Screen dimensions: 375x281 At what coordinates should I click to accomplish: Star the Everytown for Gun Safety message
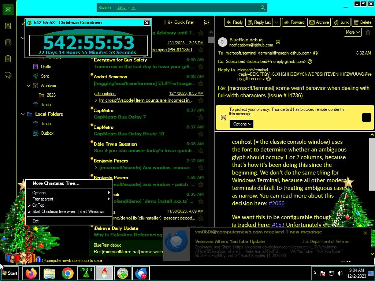(201, 67)
